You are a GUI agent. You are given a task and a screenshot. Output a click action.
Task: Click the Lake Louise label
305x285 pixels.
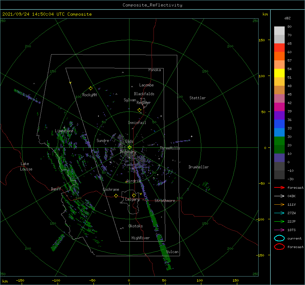coord(26,166)
